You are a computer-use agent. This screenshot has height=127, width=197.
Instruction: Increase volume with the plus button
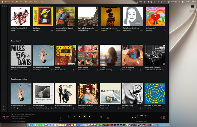point(146,116)
